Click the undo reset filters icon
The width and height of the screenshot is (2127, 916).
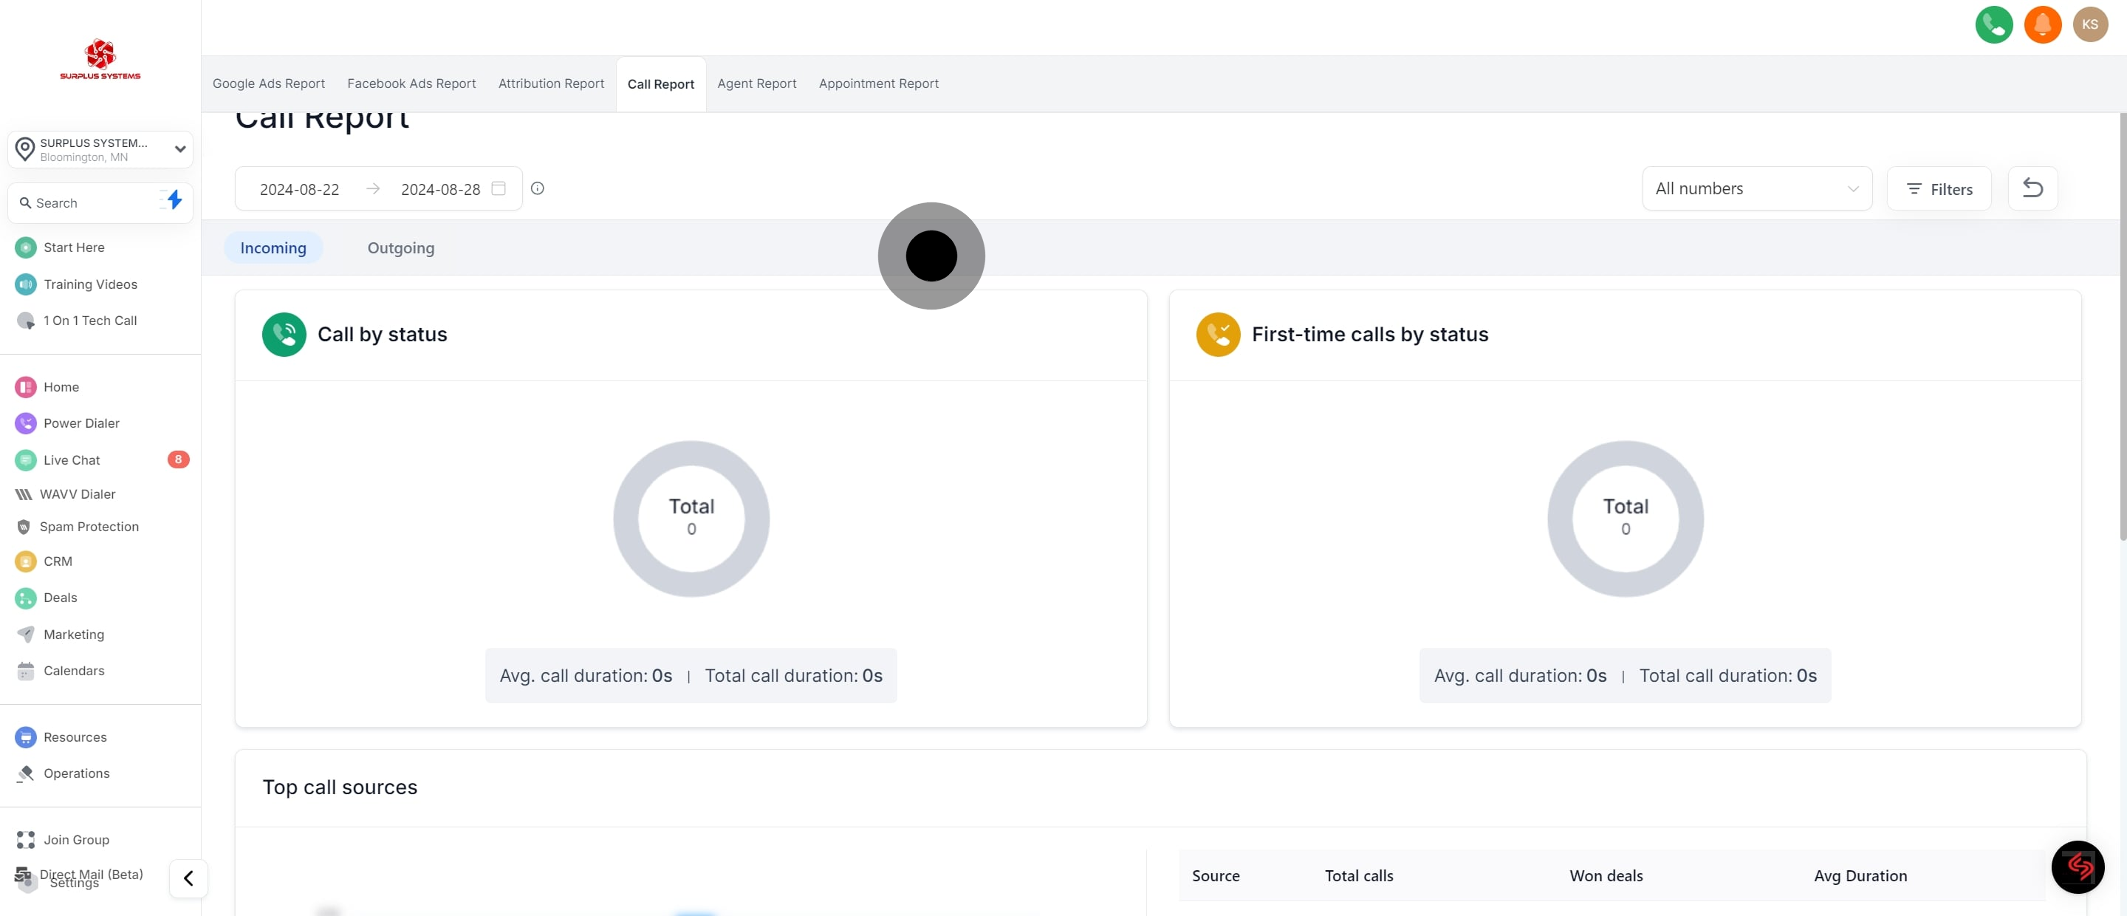click(2032, 188)
